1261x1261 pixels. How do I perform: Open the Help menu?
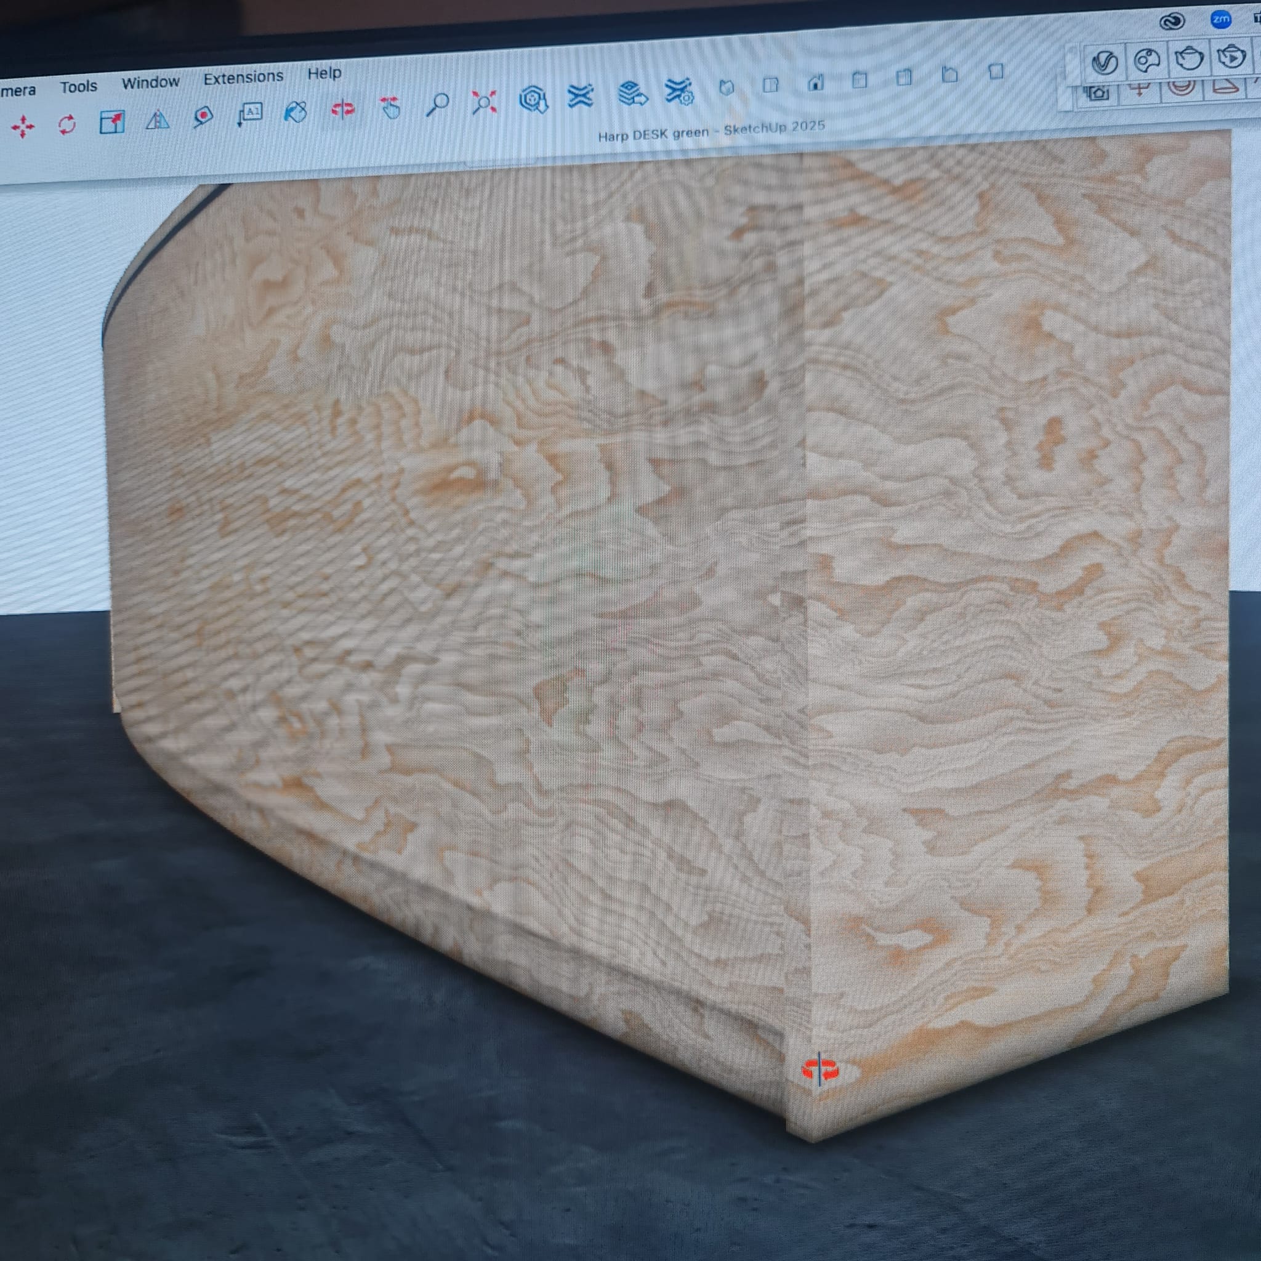[x=324, y=73]
